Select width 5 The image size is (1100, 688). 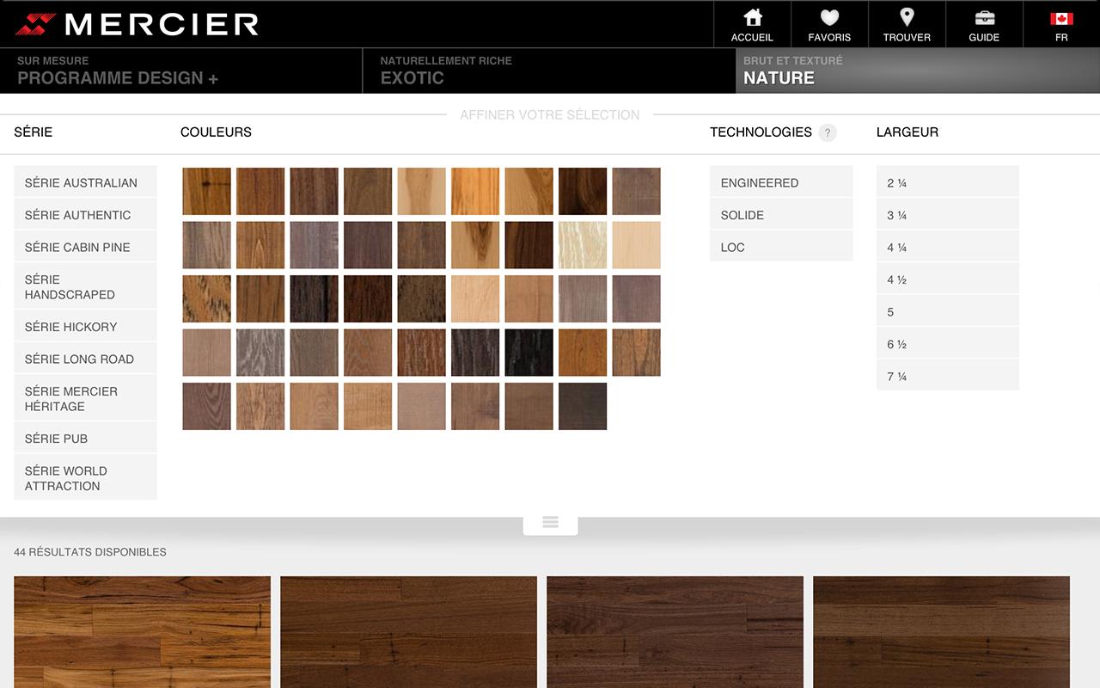click(x=947, y=311)
